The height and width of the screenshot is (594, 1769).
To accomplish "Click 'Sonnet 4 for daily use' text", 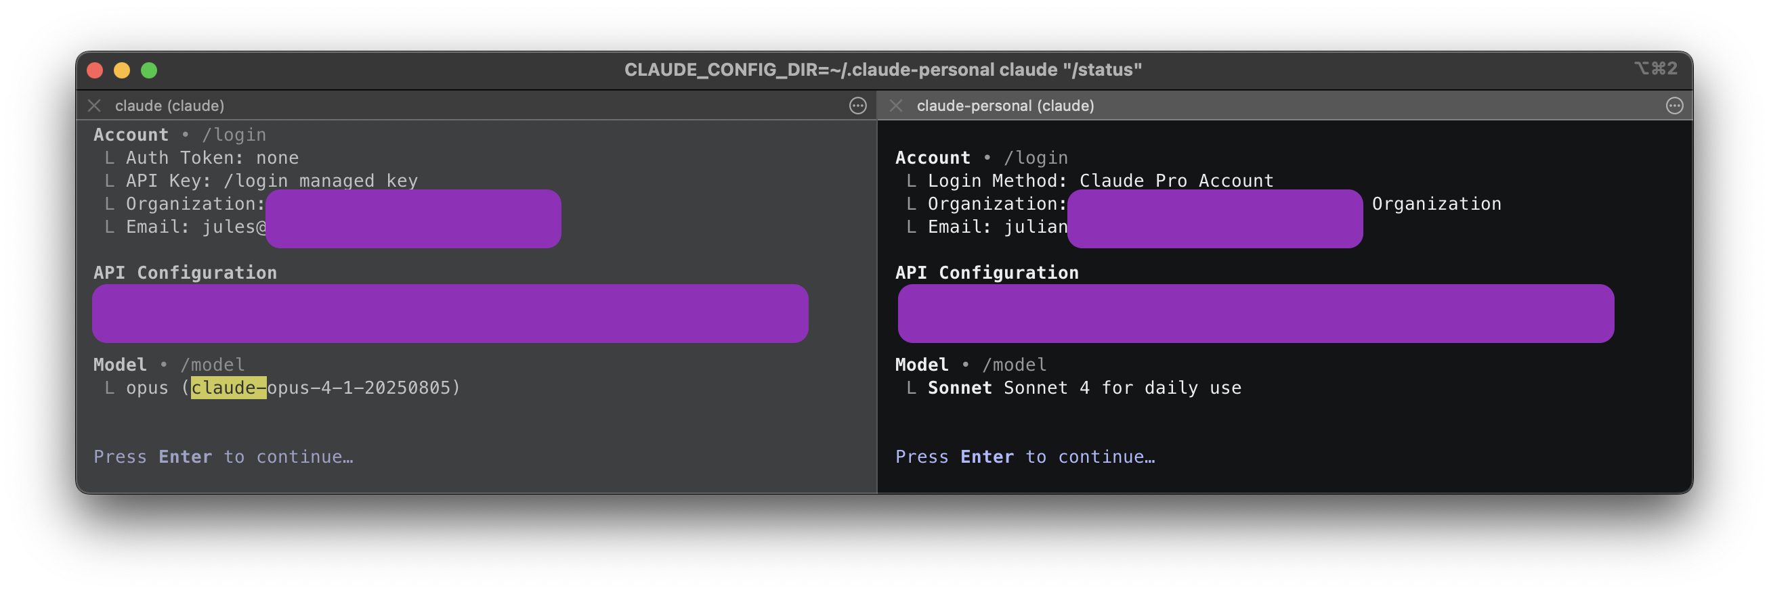I will pos(1122,388).
